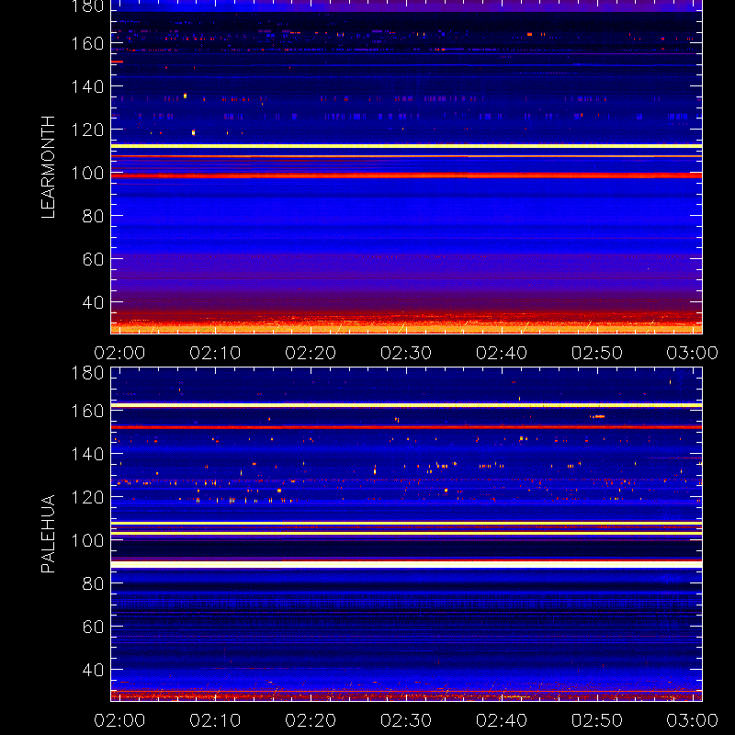Select the 160 tick label on Learmonth plot
The image size is (735, 735).
[87, 43]
